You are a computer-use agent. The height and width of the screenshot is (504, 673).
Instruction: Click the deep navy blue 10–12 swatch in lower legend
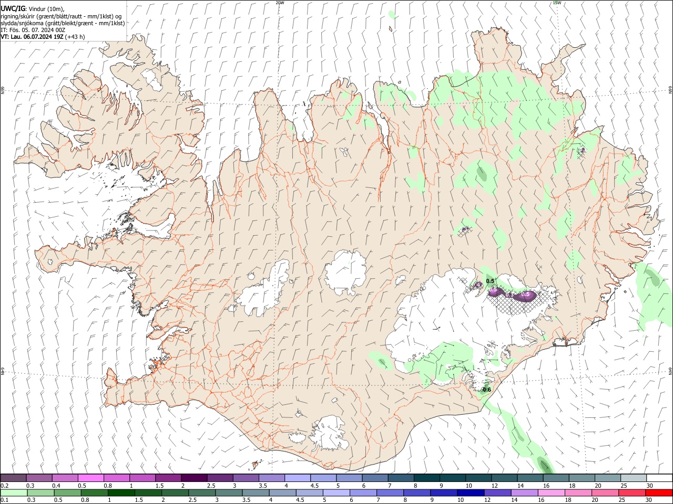(x=471, y=492)
